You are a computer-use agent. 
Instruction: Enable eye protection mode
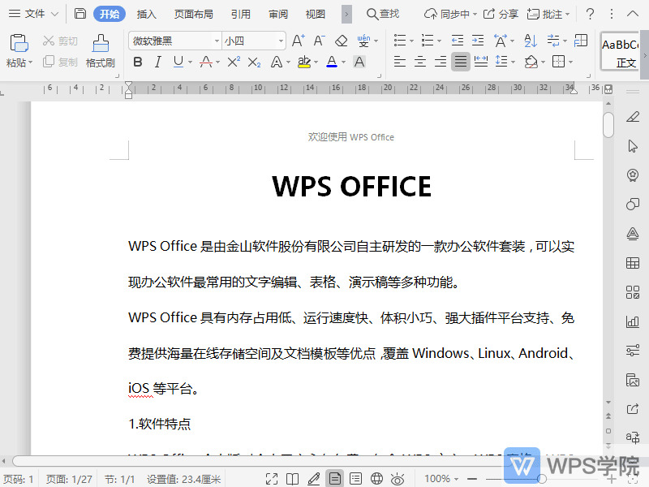(x=398, y=478)
